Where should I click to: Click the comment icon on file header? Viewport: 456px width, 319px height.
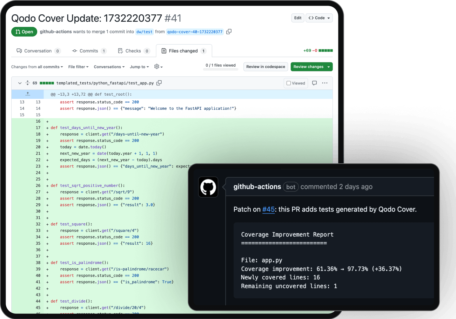coord(315,83)
